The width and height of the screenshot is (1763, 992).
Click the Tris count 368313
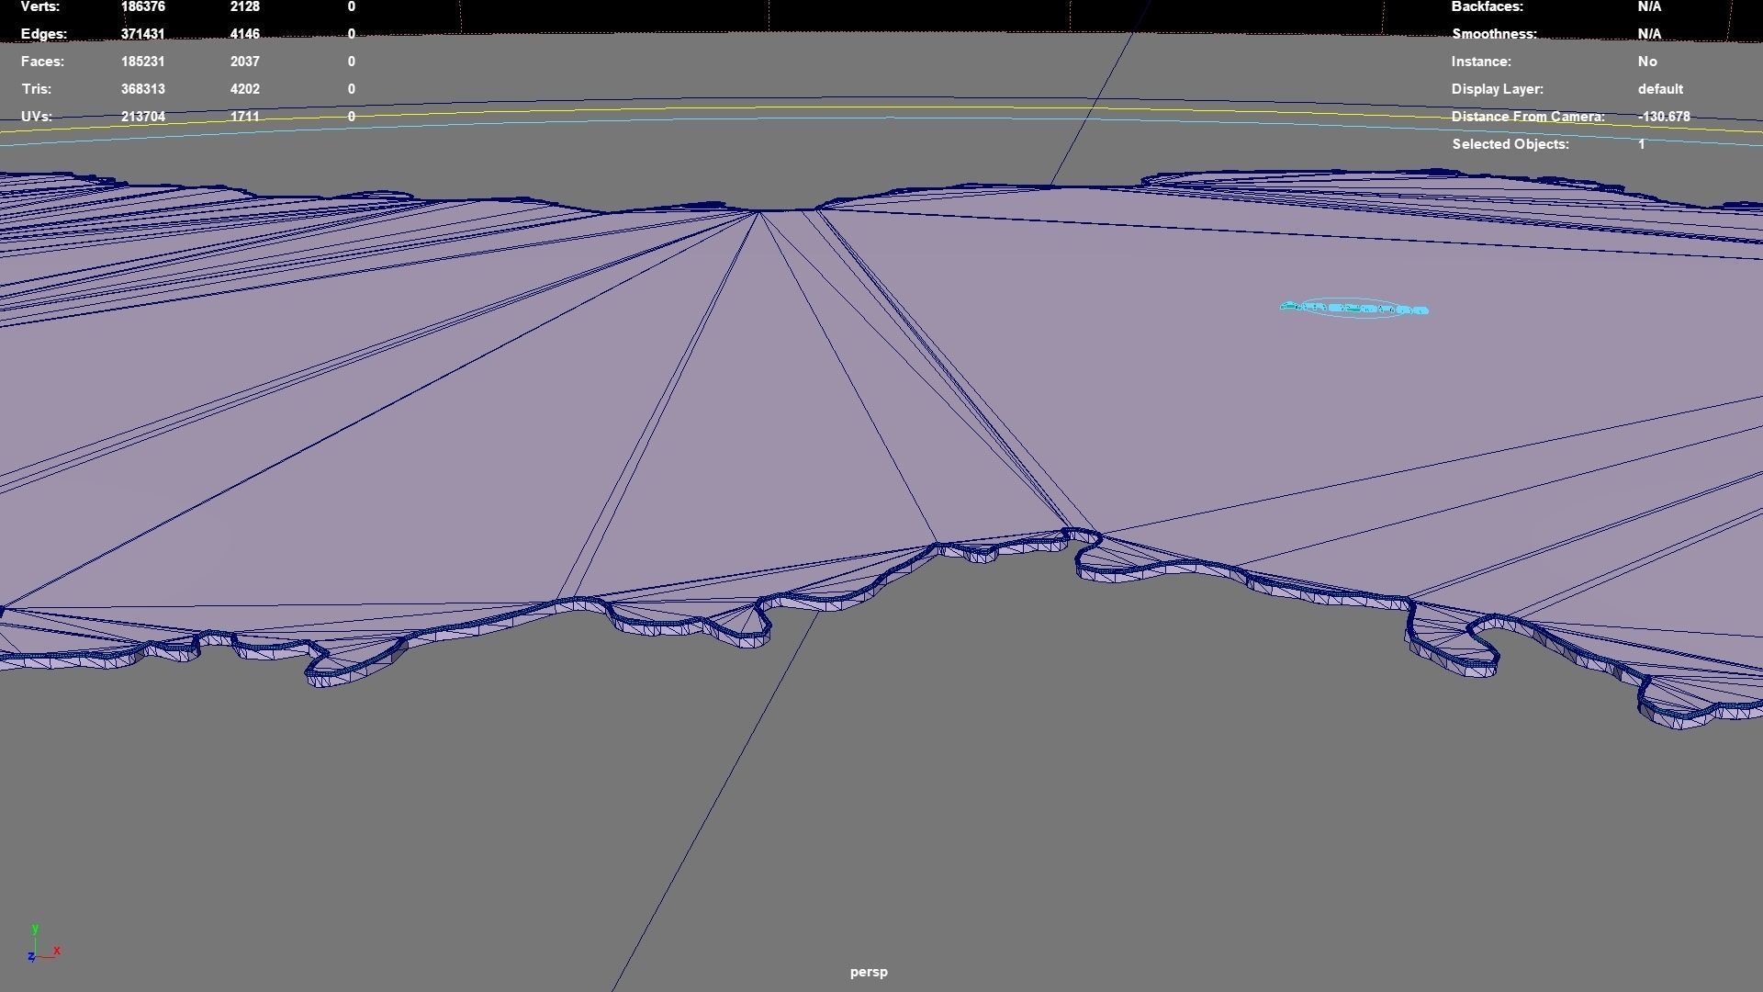point(142,89)
